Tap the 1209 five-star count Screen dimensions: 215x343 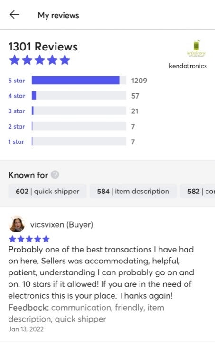click(x=139, y=81)
